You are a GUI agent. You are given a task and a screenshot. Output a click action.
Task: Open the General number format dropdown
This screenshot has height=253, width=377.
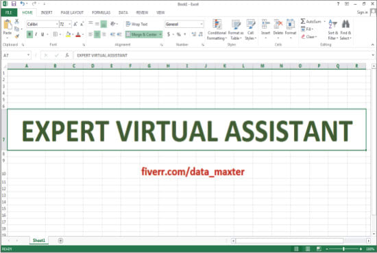[x=202, y=24]
